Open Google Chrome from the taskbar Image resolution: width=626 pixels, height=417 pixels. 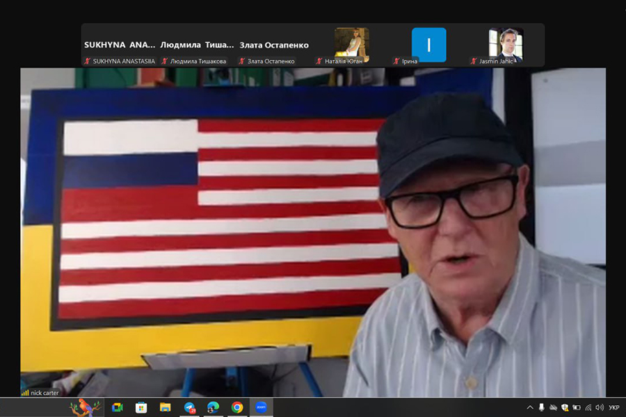coord(237,407)
